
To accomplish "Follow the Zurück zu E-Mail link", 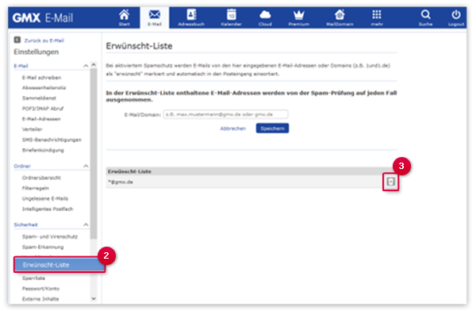I will (44, 40).
